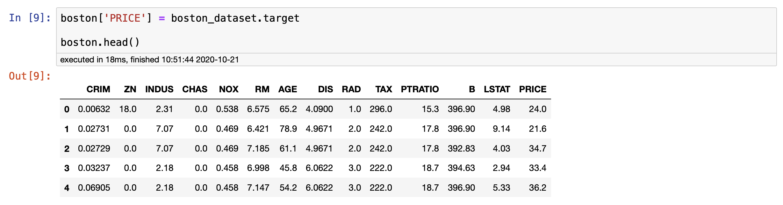The image size is (783, 205).
Task: Click the CRIM column header
Action: point(98,89)
